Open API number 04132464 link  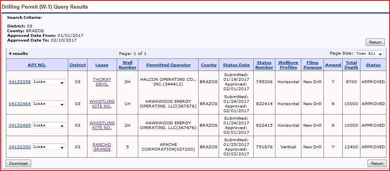coord(20,104)
